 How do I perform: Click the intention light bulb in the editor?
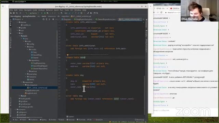coord(68,55)
